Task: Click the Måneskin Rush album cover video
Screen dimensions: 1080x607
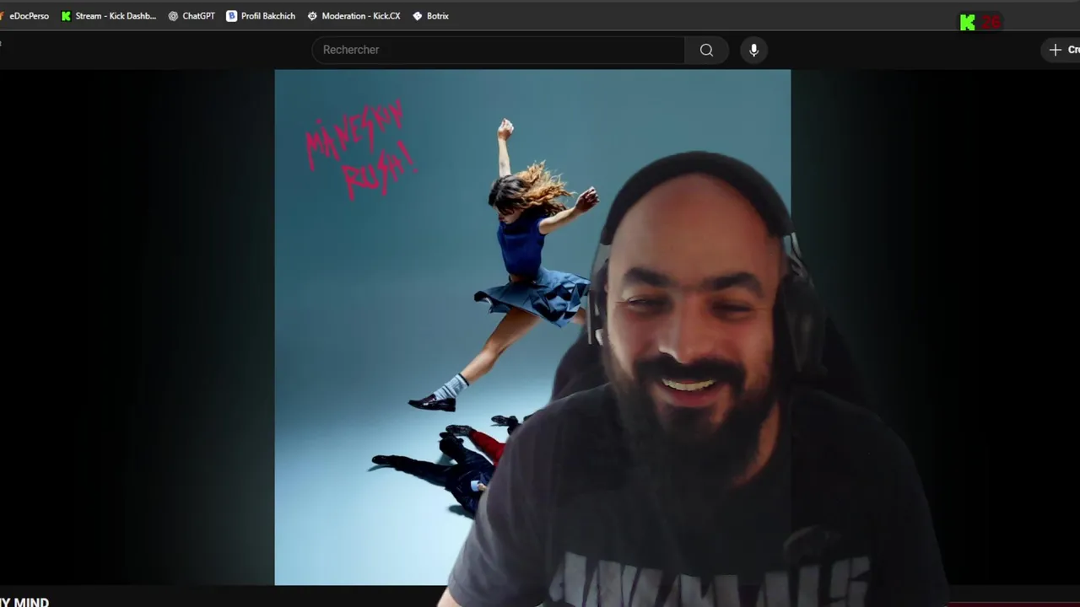Action: coord(532,327)
